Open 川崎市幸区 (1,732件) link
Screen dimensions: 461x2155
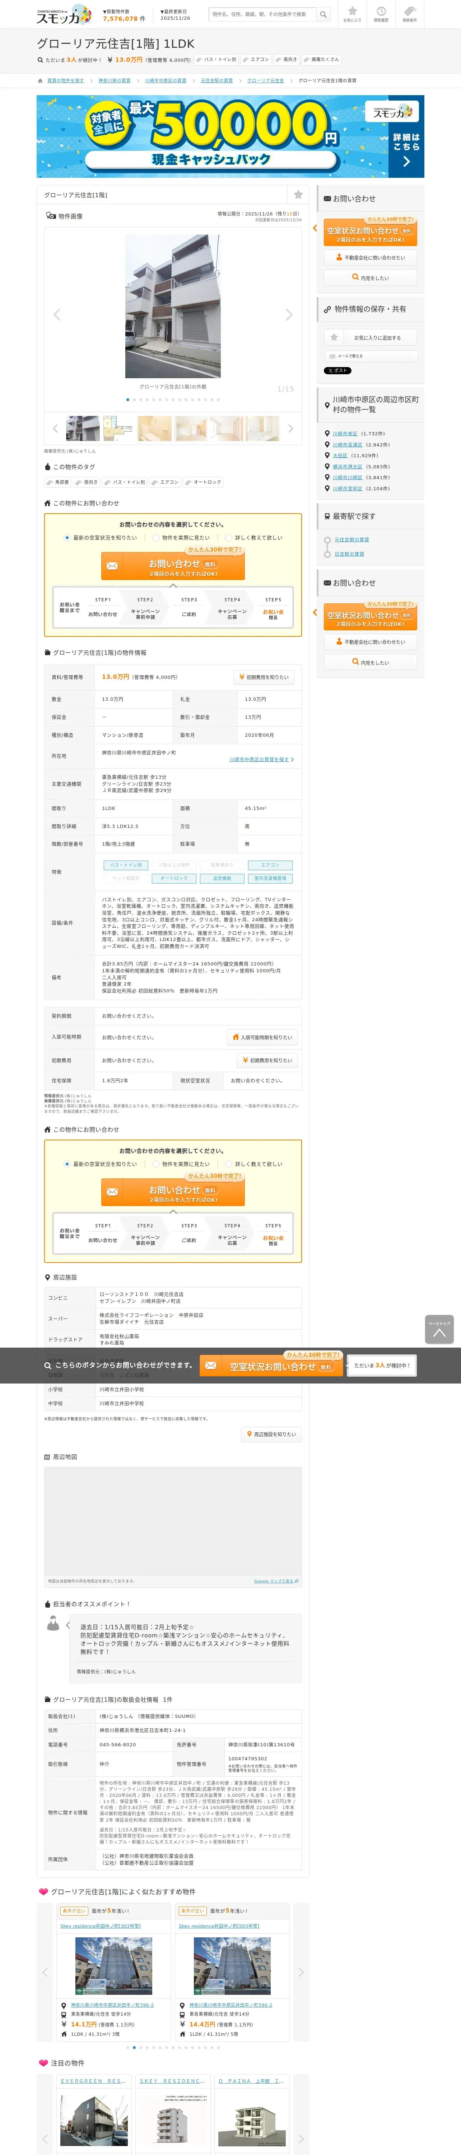(x=345, y=434)
